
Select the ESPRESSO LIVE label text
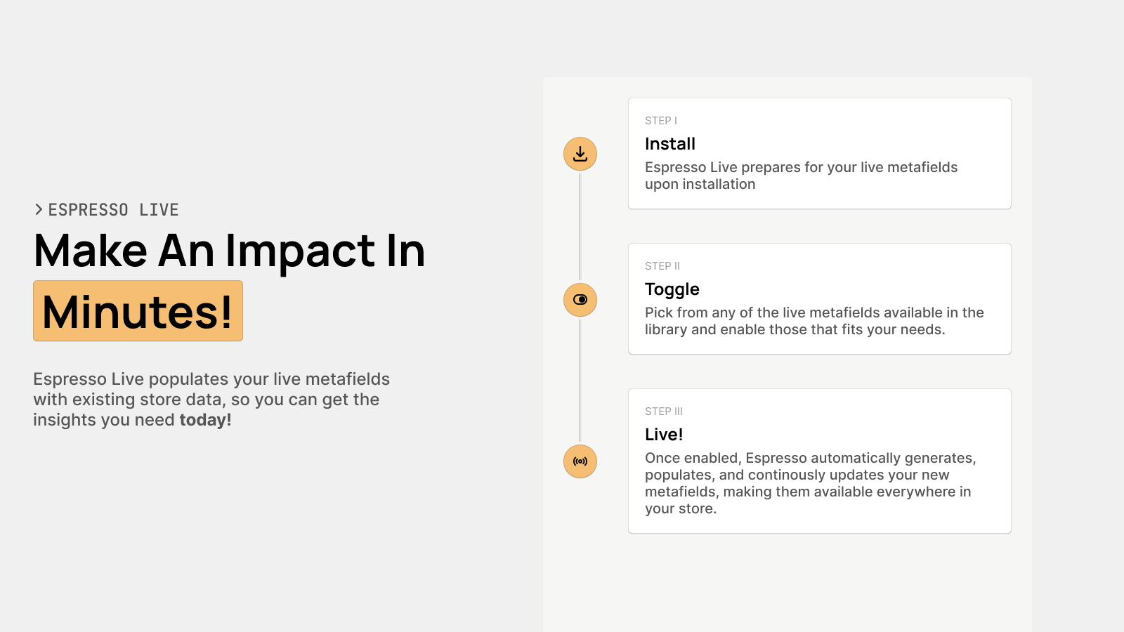[113, 210]
